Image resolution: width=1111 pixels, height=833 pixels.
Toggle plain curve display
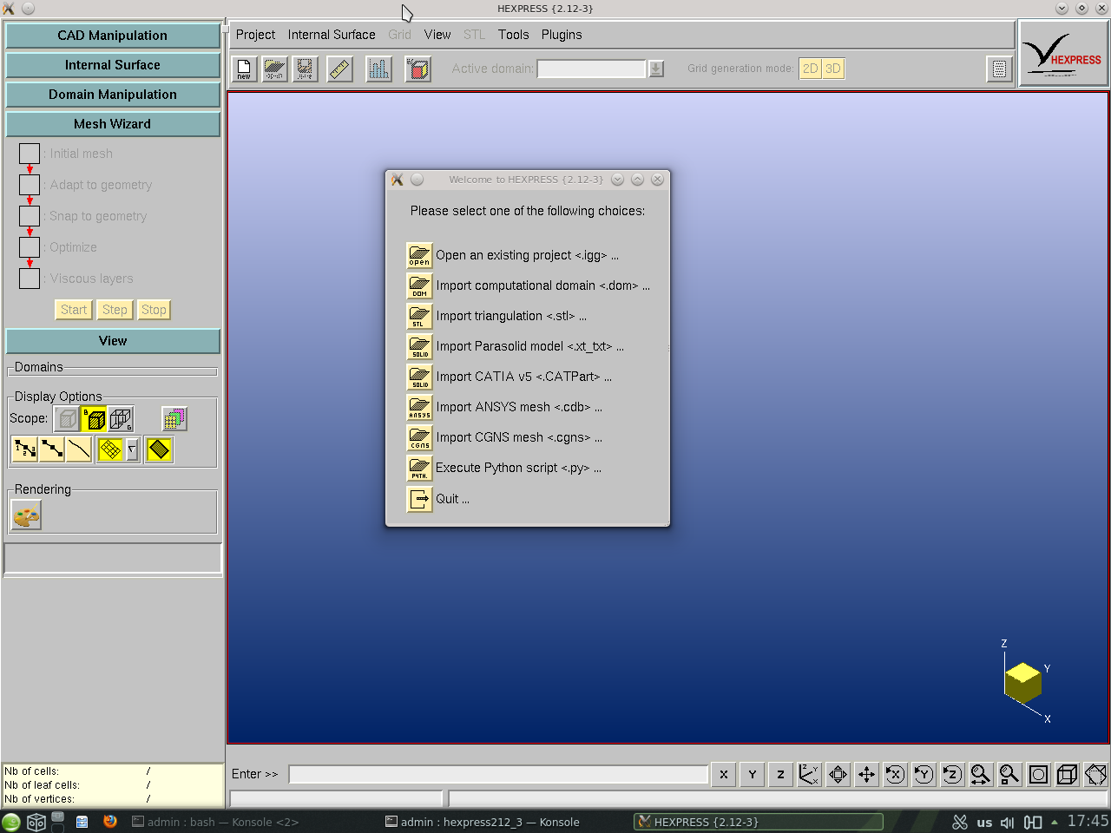(78, 449)
